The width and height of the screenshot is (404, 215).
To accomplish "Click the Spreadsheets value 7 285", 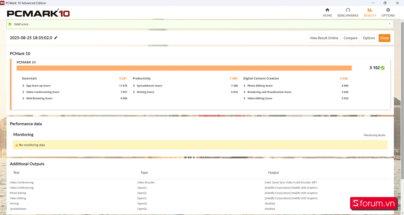I will (234, 86).
